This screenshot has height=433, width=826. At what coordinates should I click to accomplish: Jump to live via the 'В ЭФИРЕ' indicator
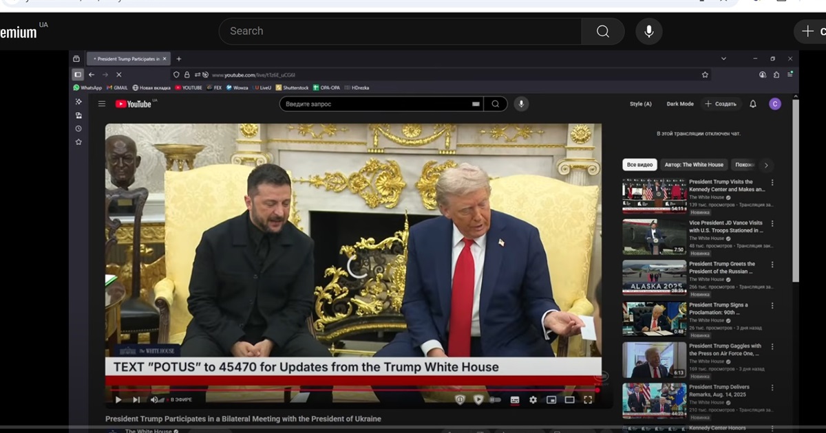180,399
